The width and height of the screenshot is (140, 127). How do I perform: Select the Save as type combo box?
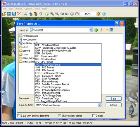pyautogui.click(x=68, y=105)
